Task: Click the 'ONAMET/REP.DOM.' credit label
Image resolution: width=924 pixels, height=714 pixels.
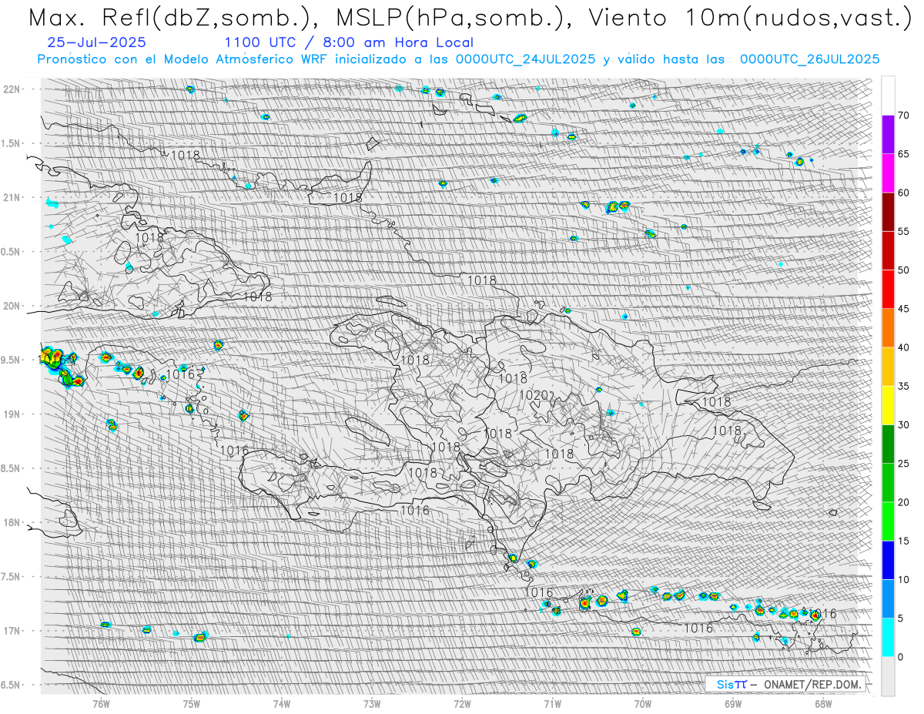Action: tap(812, 684)
